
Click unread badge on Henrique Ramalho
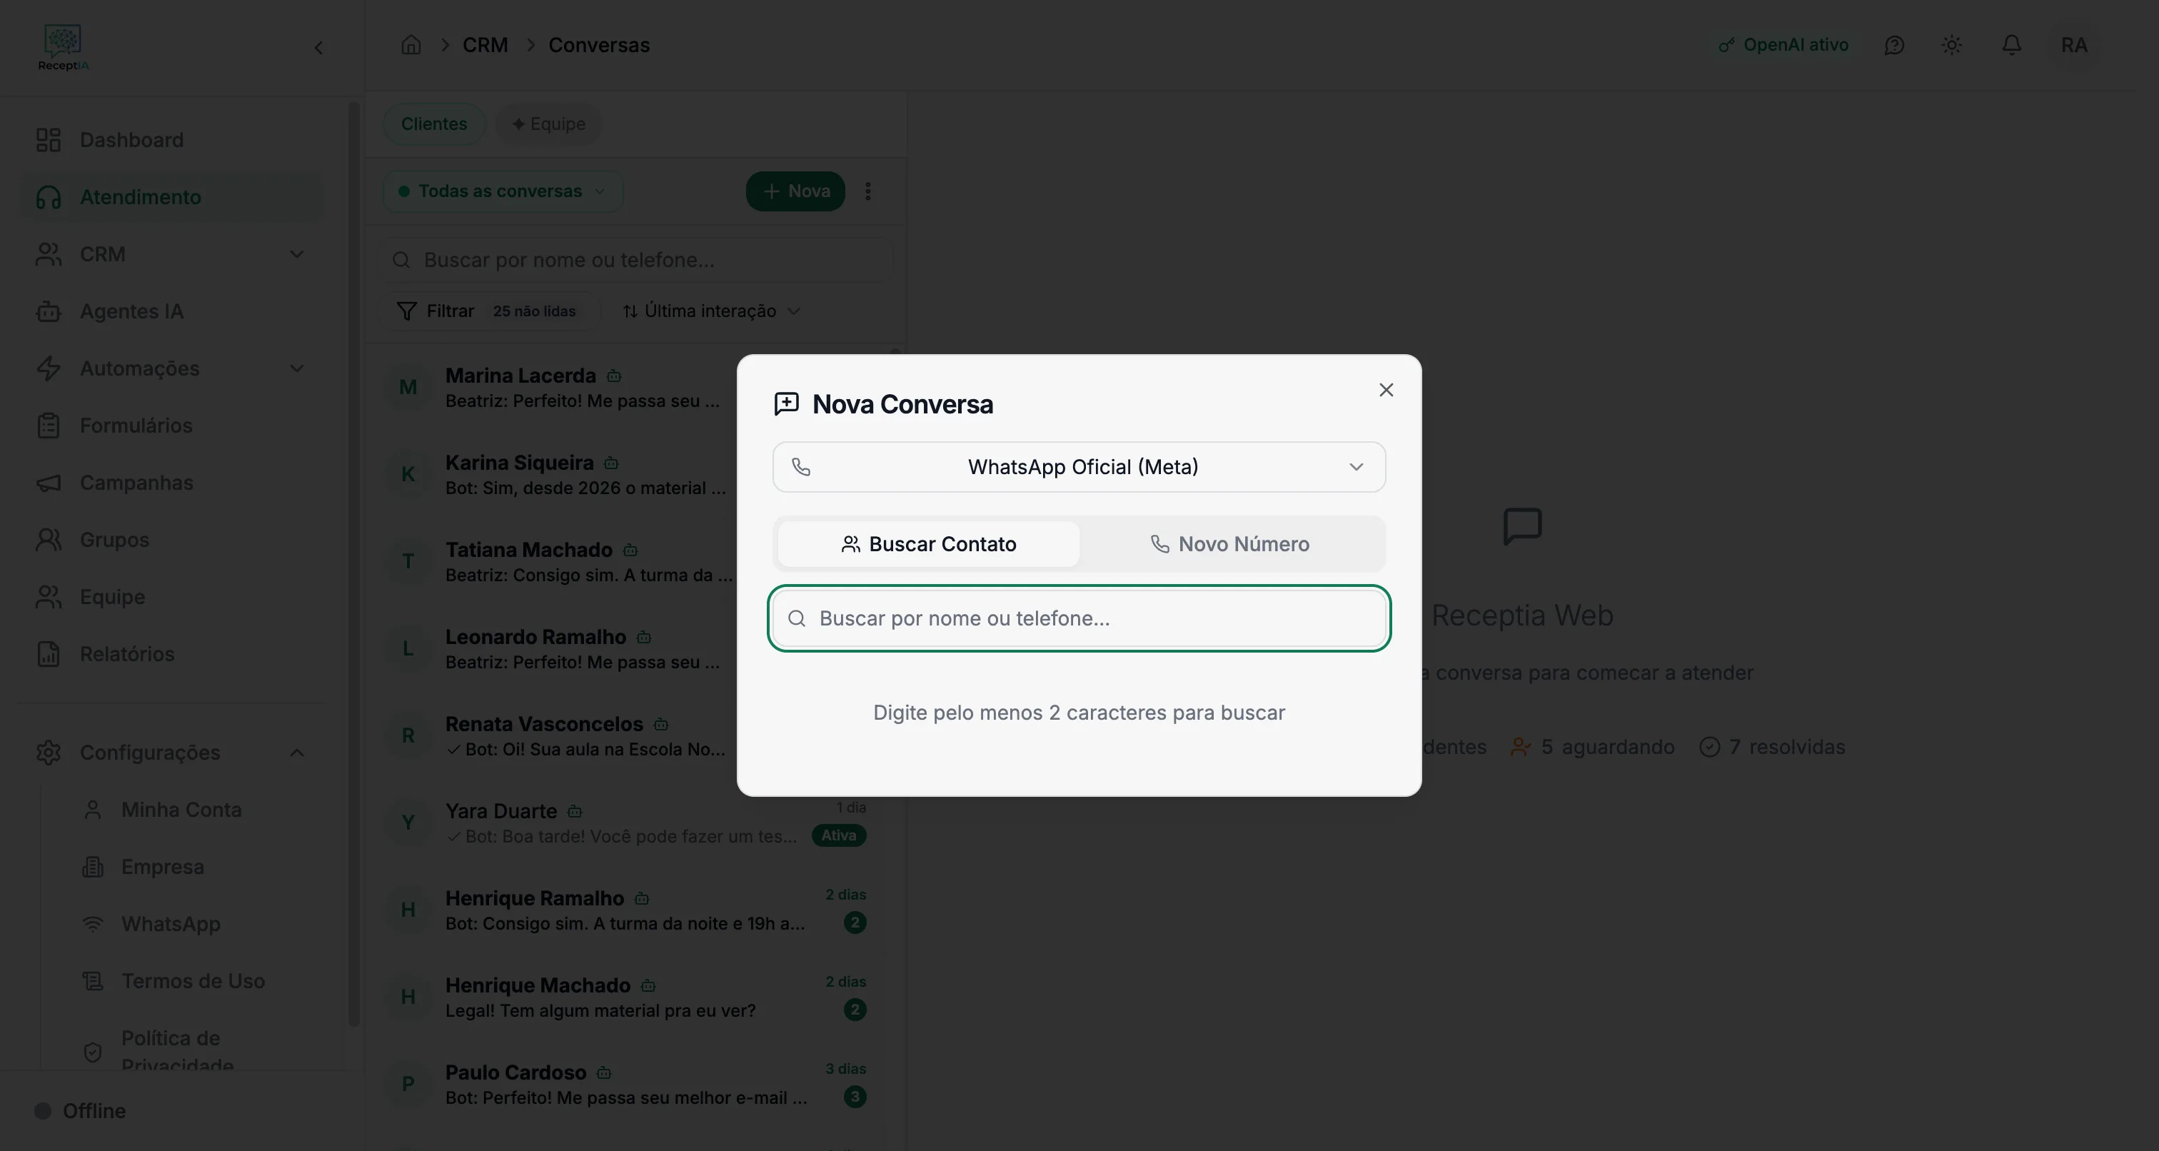855,923
